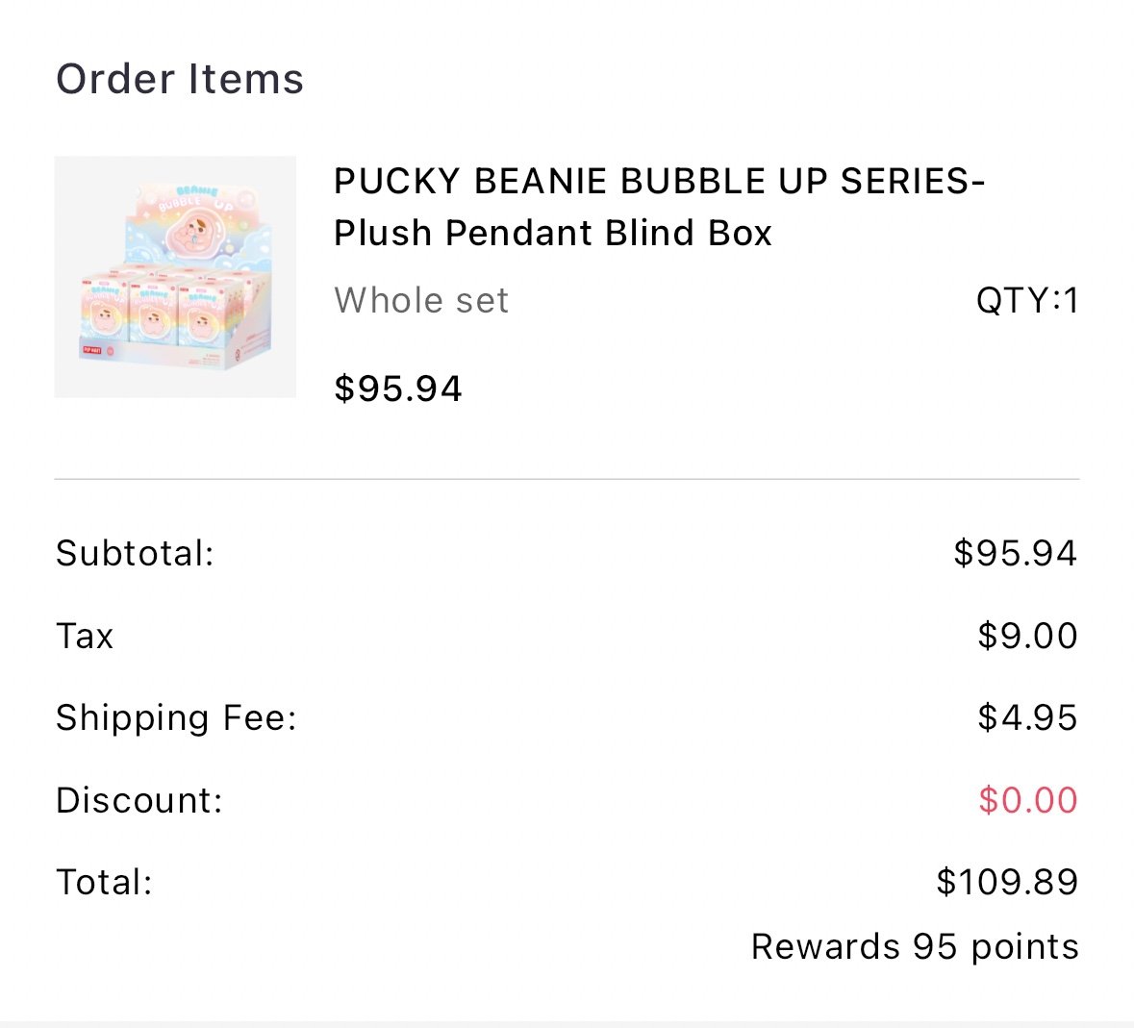Tap Plush Pendant Blind Box subtitle line
Screen dimensions: 1134x1028
pos(552,233)
